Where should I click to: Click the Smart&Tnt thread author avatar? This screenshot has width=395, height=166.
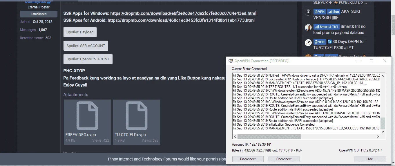[x=308, y=28]
